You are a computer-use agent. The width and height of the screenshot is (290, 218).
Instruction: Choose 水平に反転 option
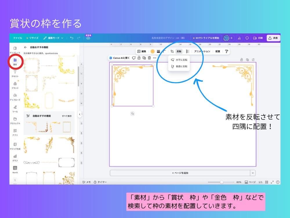pyautogui.click(x=179, y=60)
